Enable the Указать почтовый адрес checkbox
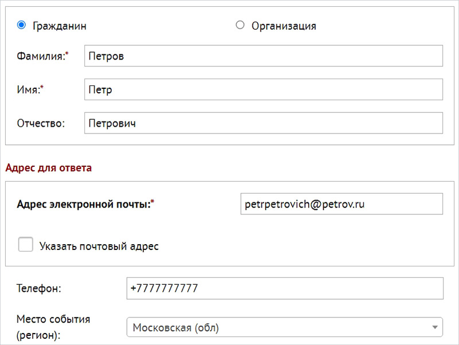Viewport: 459px width, 345px height. pyautogui.click(x=26, y=245)
